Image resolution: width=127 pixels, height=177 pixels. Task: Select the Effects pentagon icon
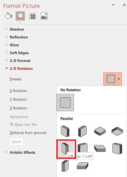(20, 16)
